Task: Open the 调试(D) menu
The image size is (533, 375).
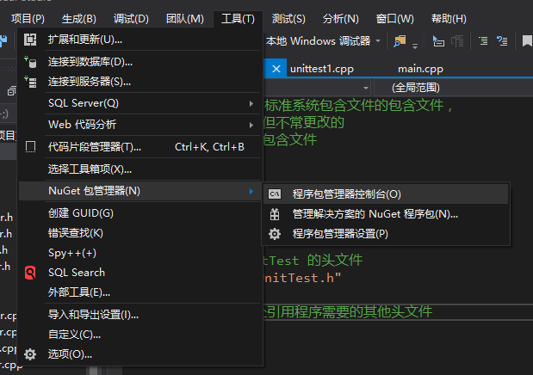Action: 131,19
